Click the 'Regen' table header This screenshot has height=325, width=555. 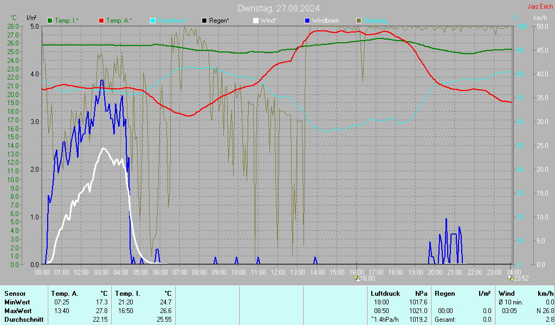(444, 294)
